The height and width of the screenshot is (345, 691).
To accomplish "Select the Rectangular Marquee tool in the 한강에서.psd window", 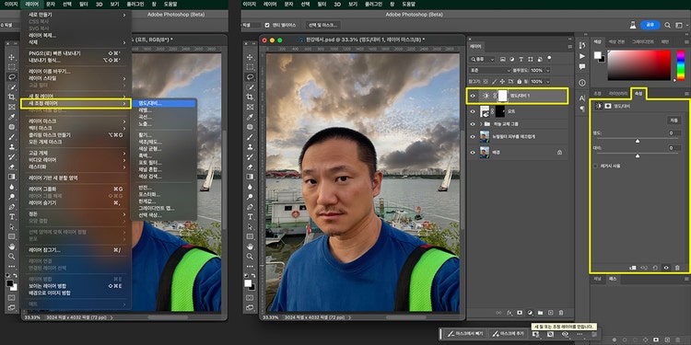I will 250,67.
